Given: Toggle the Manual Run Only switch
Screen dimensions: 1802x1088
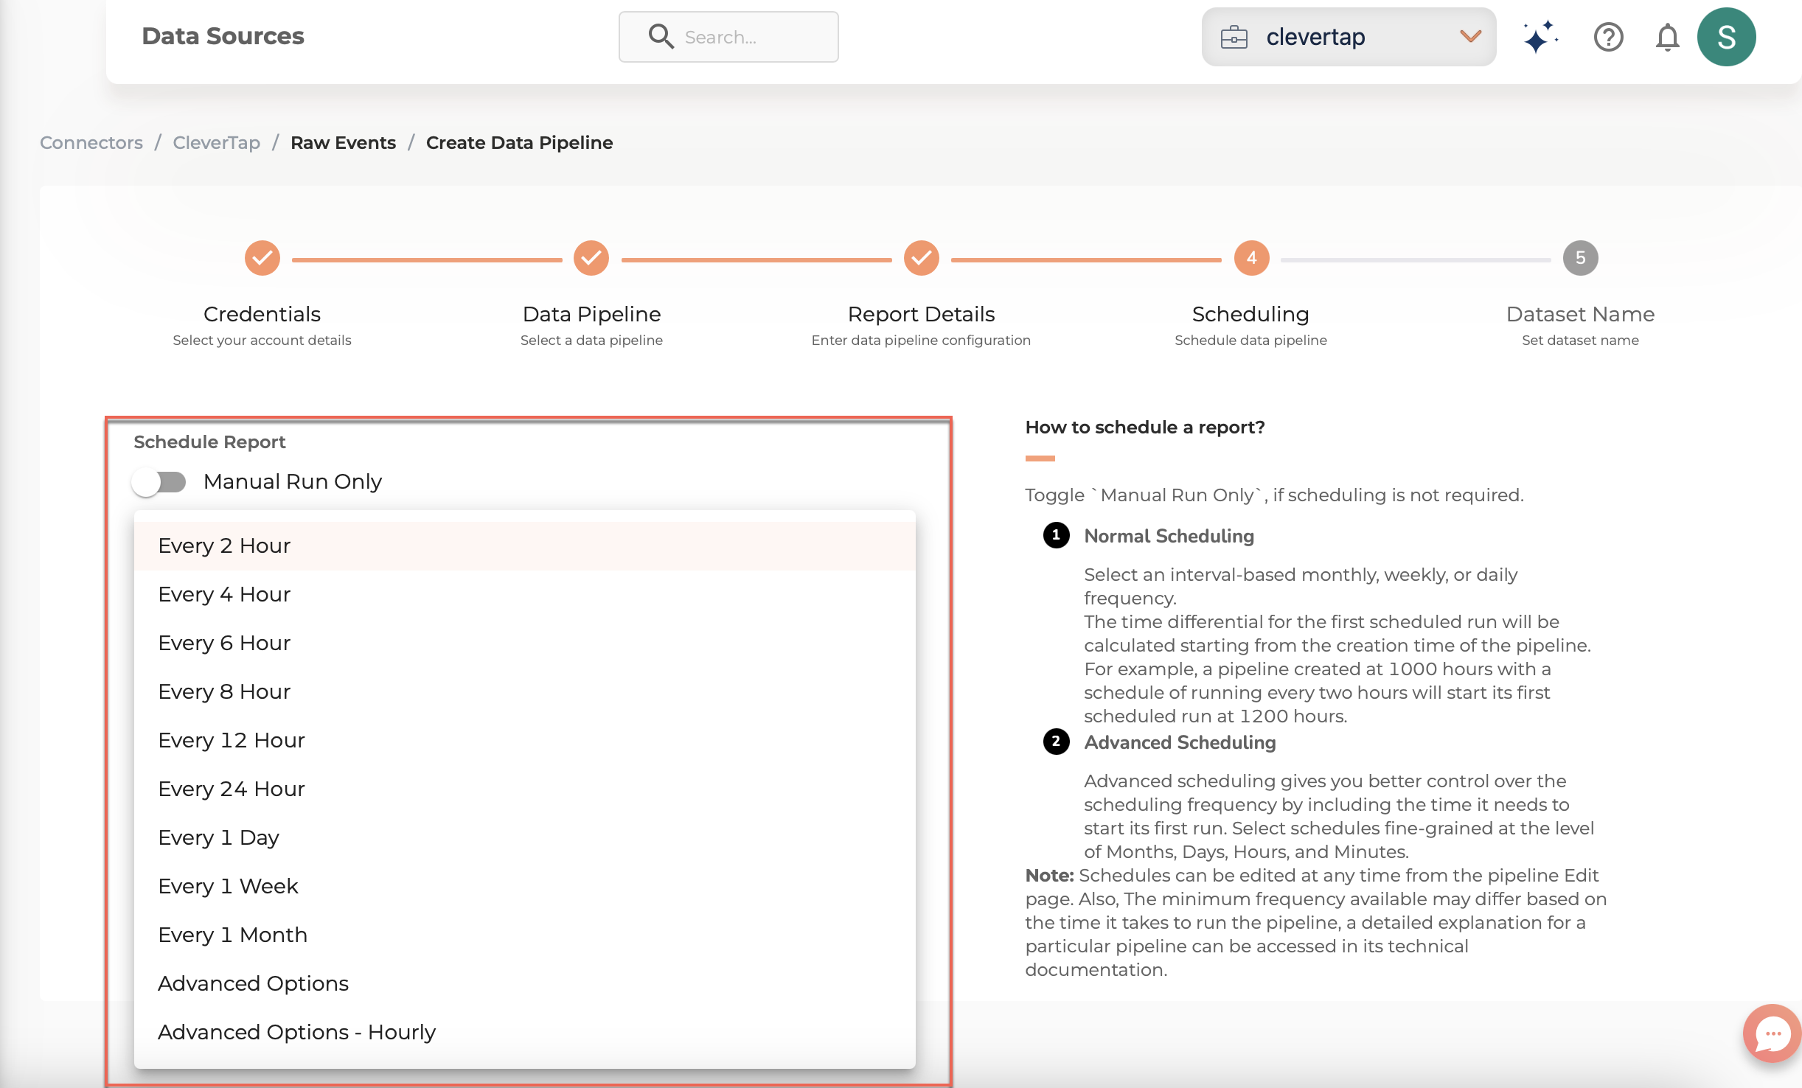Looking at the screenshot, I should click(159, 482).
